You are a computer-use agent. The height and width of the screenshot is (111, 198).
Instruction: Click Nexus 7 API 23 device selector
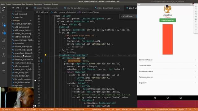tap(161, 109)
